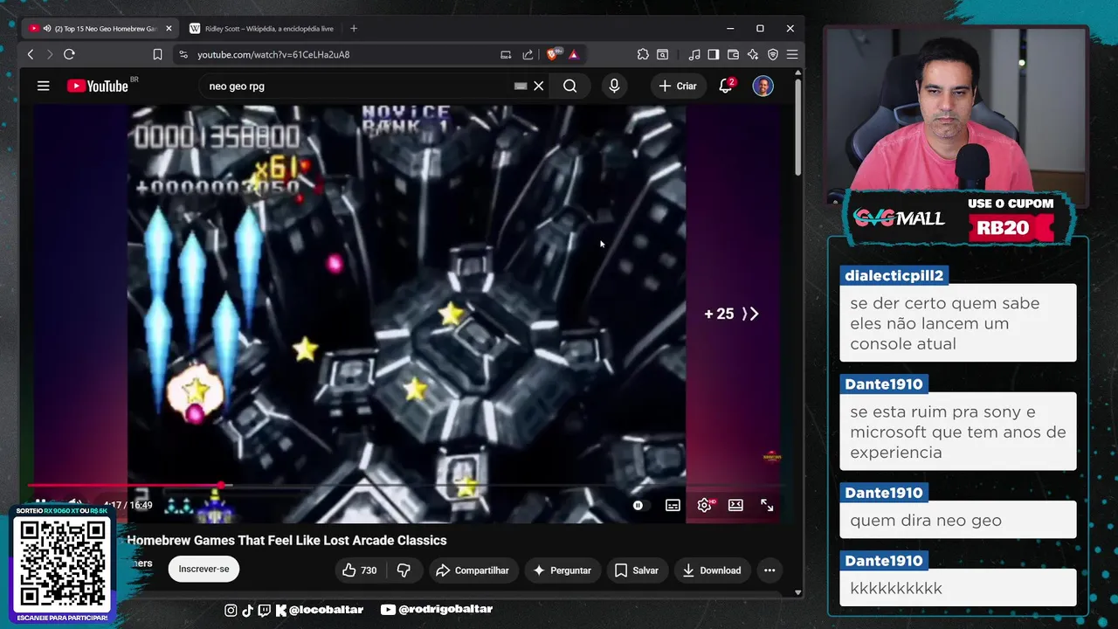This screenshot has height=629, width=1118.
Task: Open the on-screen keyboard icon in search box
Action: tap(521, 86)
